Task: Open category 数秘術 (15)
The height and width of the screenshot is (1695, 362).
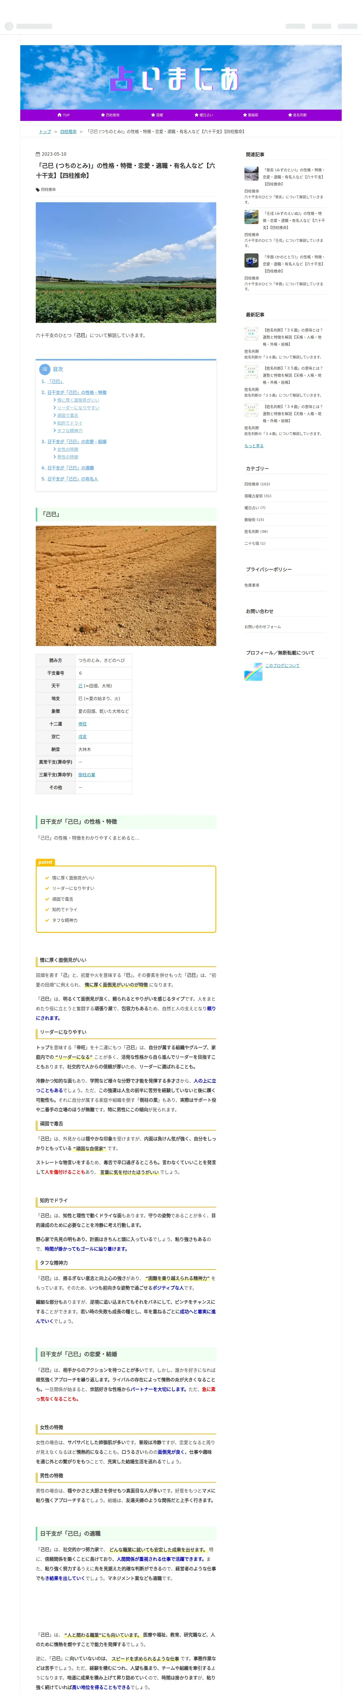Action: click(254, 520)
